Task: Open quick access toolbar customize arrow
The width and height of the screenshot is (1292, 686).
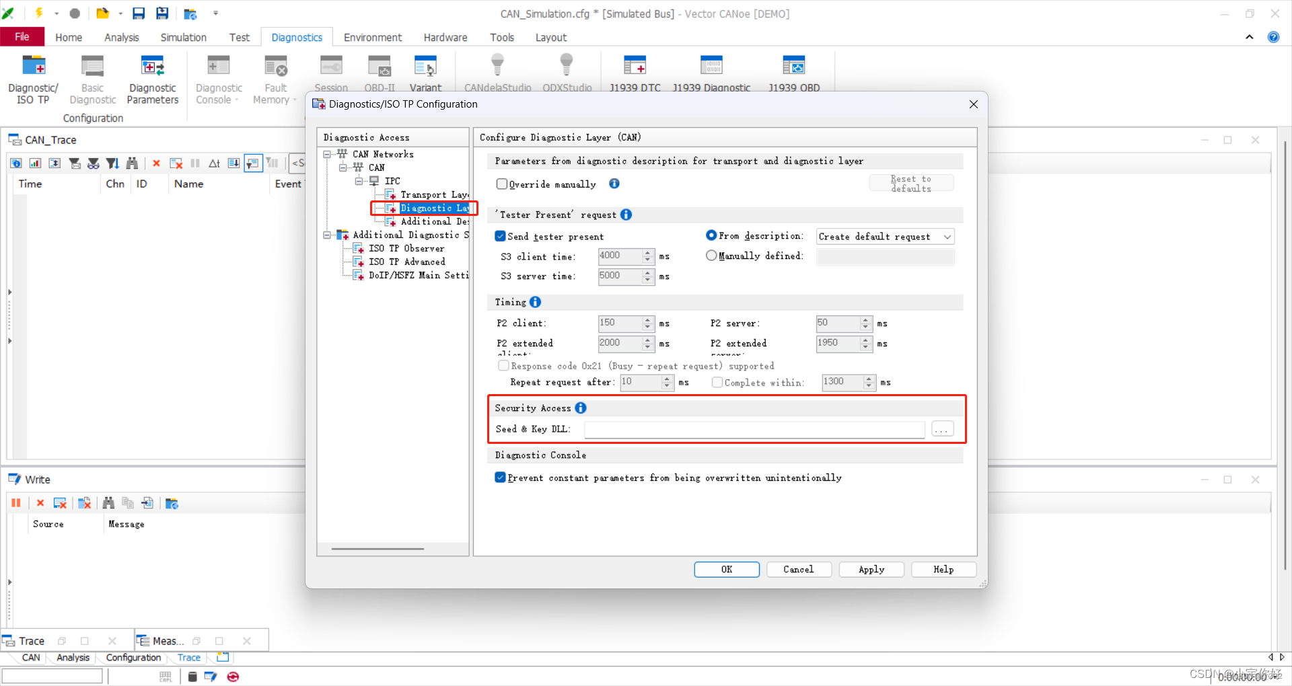Action: coord(215,13)
